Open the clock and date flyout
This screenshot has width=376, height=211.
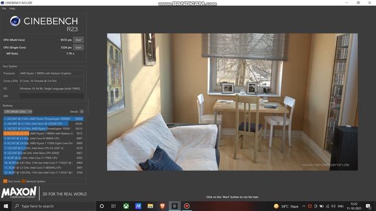[x=354, y=206]
